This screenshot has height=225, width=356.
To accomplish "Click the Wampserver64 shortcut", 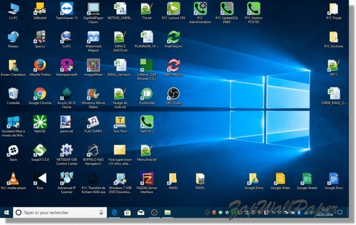I will point(66,65).
